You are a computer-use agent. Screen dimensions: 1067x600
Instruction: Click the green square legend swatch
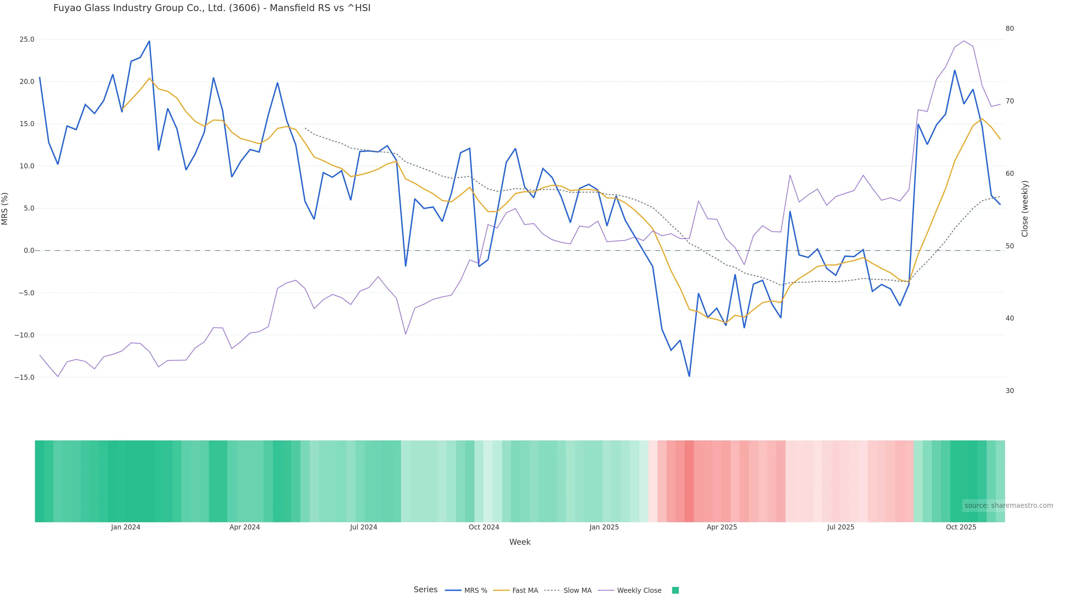click(x=675, y=591)
